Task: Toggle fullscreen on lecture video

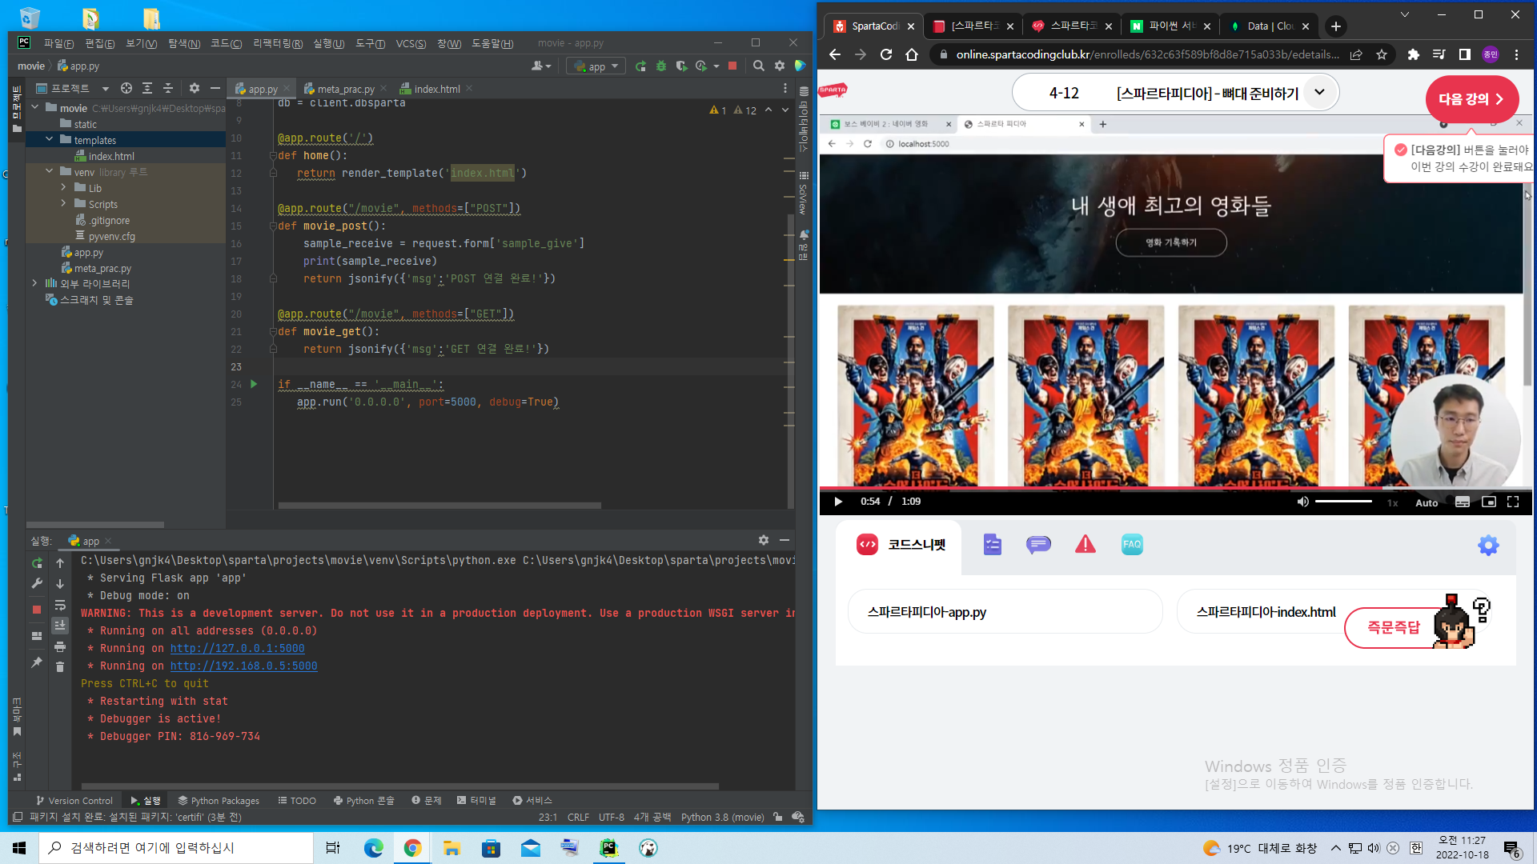Action: tap(1513, 502)
